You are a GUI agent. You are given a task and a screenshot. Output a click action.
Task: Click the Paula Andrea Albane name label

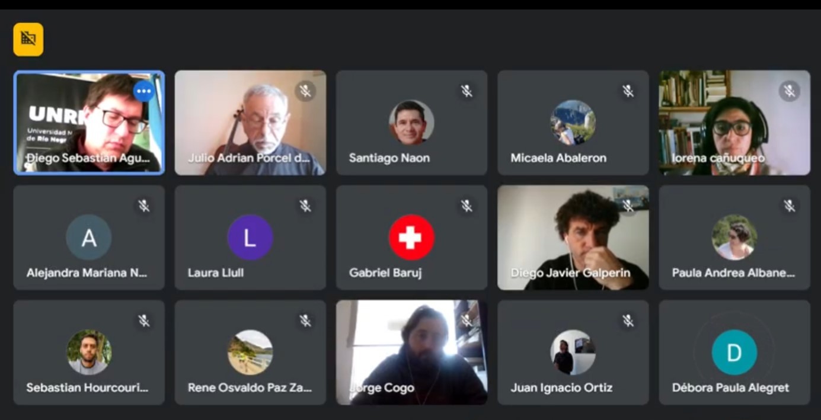733,273
